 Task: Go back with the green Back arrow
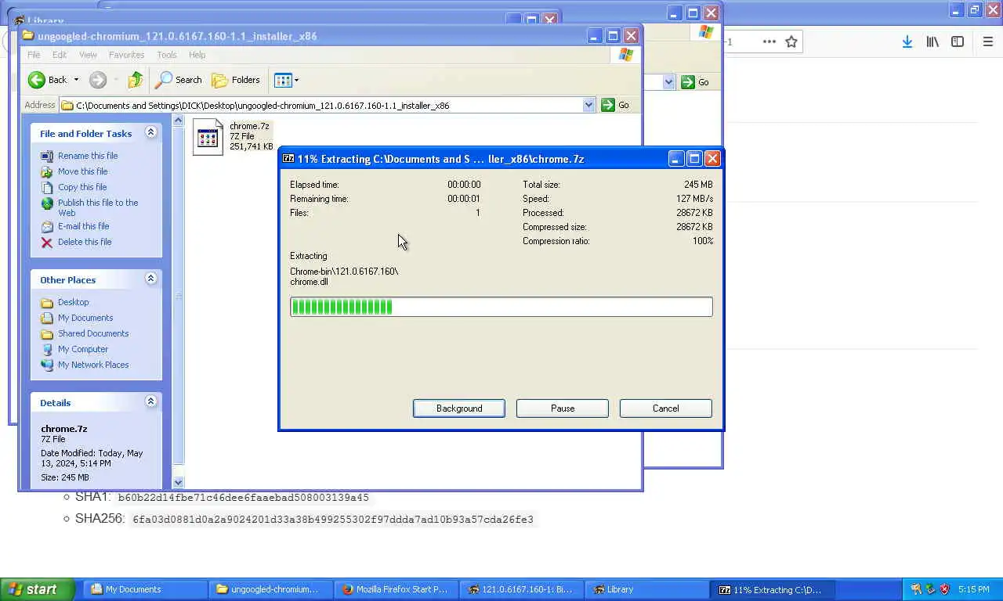(x=47, y=80)
